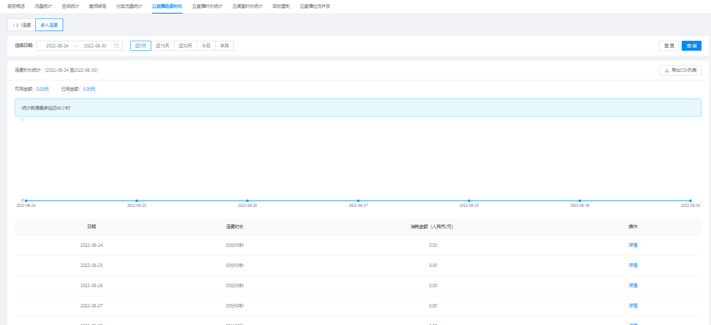Click chart data point for 2022-08-27
The image size is (711, 325).
tap(358, 201)
